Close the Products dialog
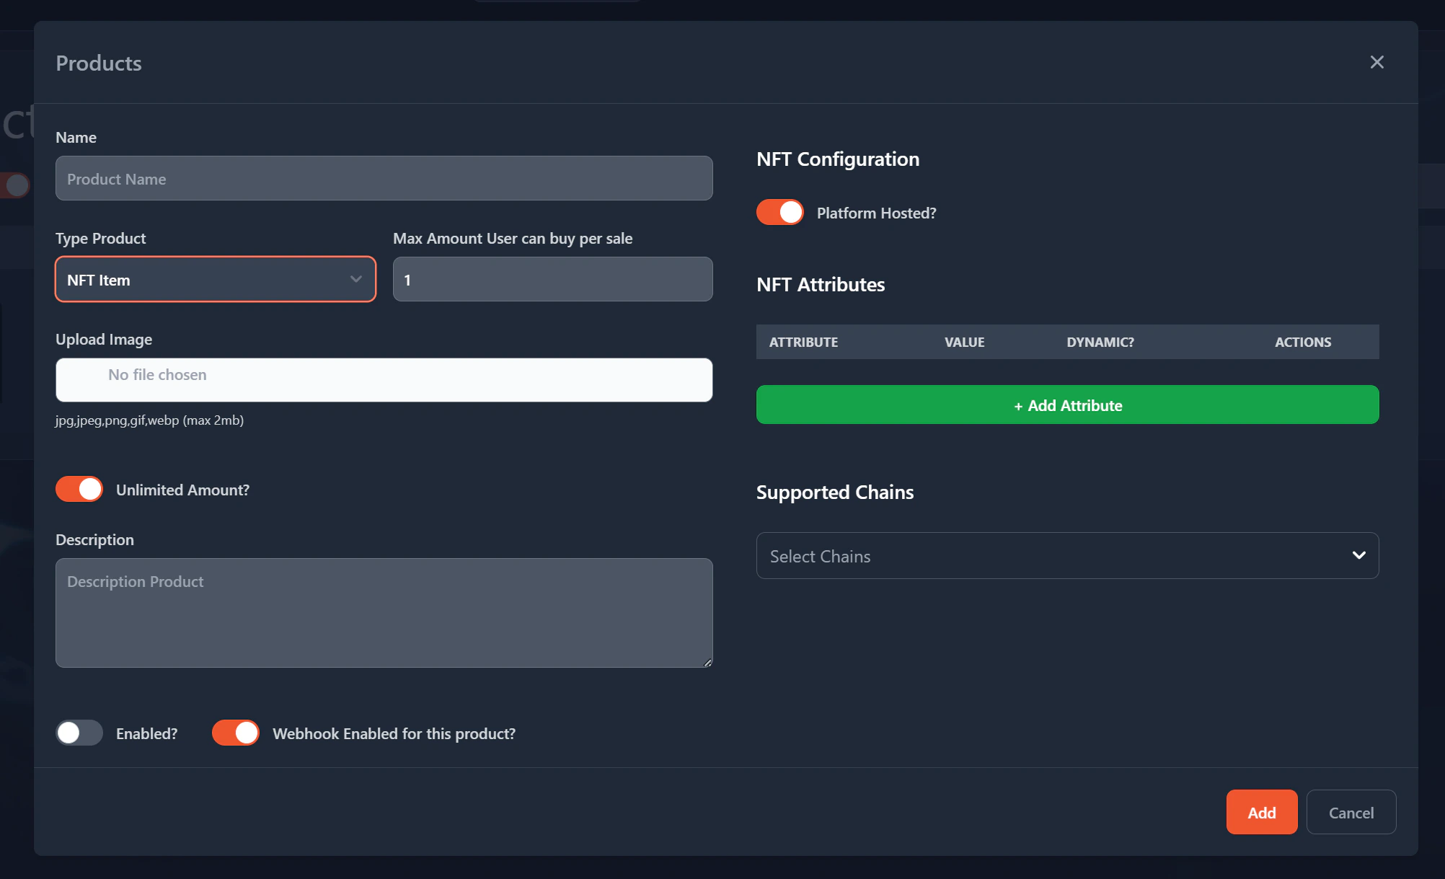The width and height of the screenshot is (1445, 879). point(1377,62)
